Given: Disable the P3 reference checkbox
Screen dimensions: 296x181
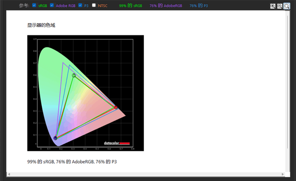Looking at the screenshot, I should tap(80, 5).
